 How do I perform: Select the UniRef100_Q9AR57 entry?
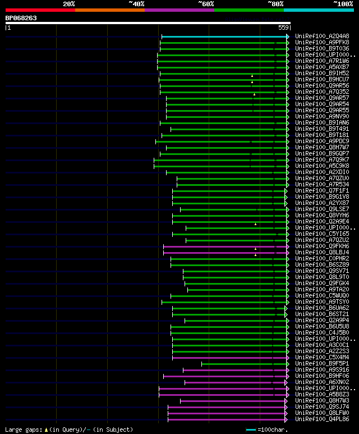pyautogui.click(x=322, y=98)
